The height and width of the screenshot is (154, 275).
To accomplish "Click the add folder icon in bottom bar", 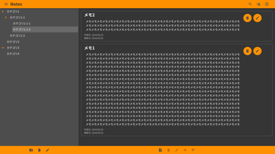I will click(x=31, y=150).
